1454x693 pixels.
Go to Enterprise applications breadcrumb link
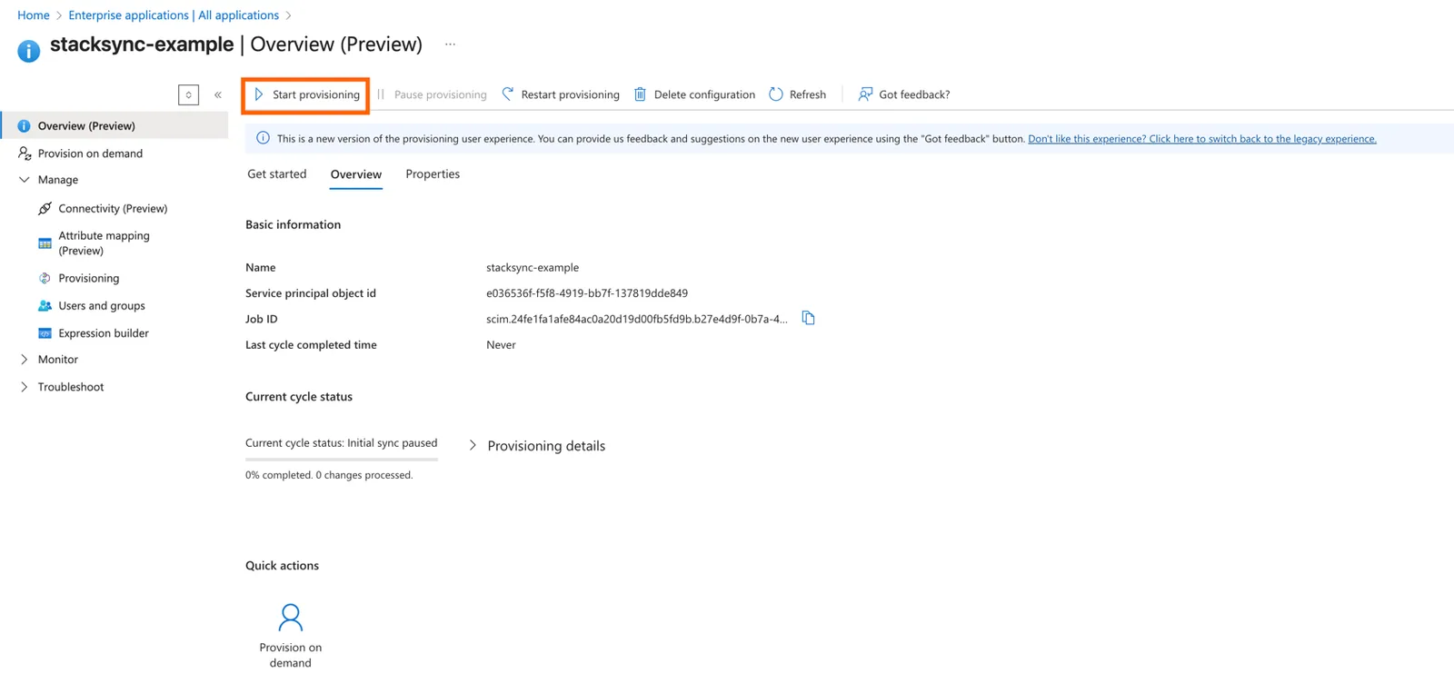click(174, 15)
